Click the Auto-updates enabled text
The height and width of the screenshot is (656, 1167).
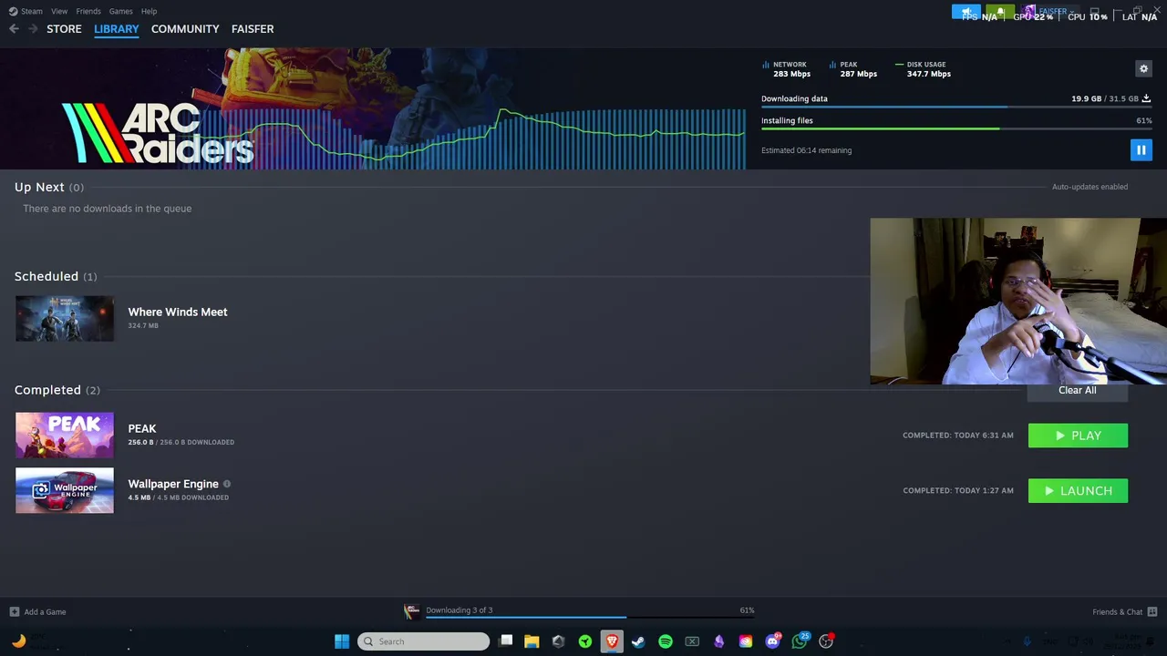(1090, 187)
